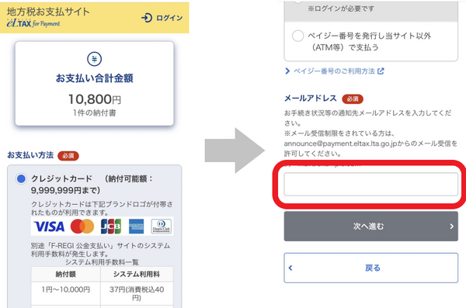The width and height of the screenshot is (466, 308).
Task: Click the right chevron on 次へ進む
Action: [x=451, y=227]
